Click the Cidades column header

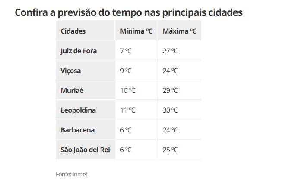[x=73, y=31]
